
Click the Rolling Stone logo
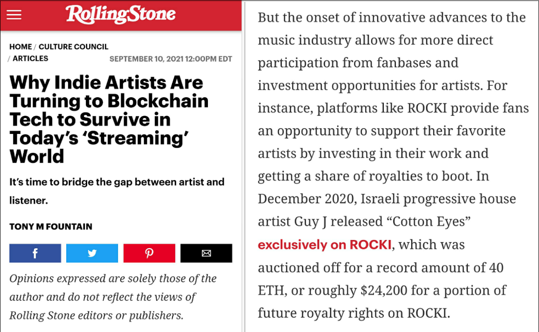click(121, 14)
